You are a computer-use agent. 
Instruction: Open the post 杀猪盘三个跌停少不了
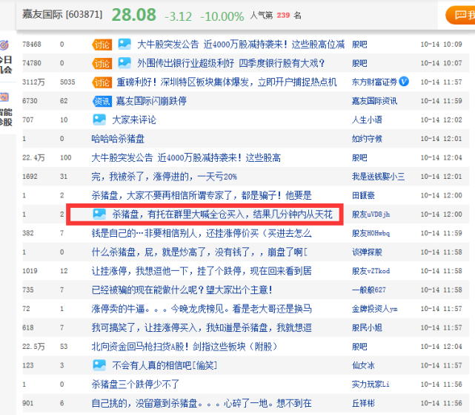[135, 385]
